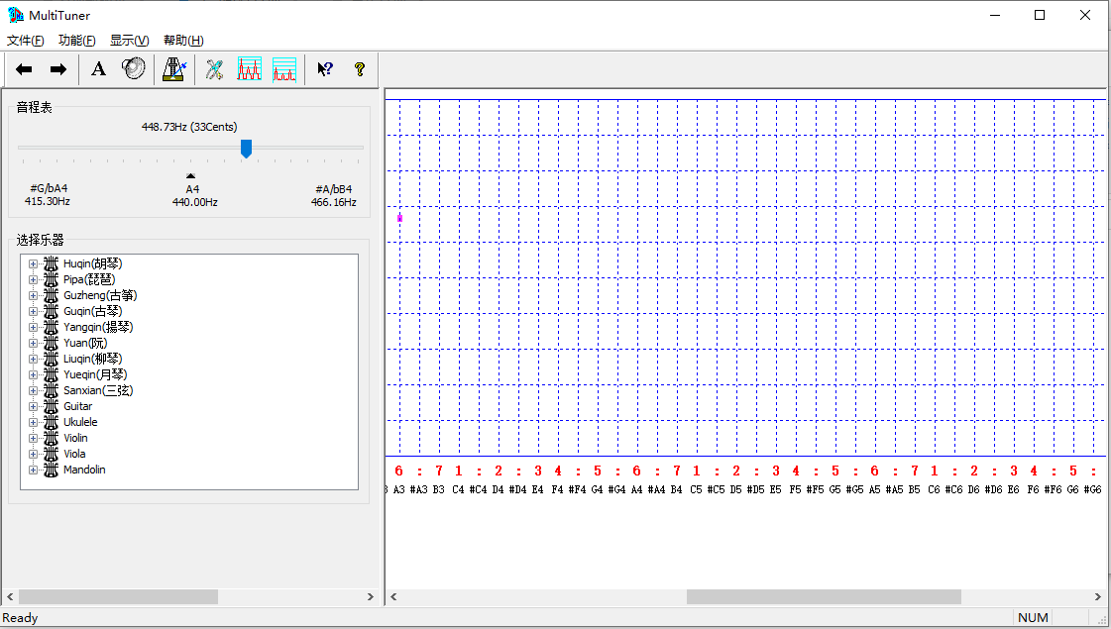Click the spectrum panel horizontal scrollbar thumb
Screen dimensions: 1111x629
(x=823, y=597)
